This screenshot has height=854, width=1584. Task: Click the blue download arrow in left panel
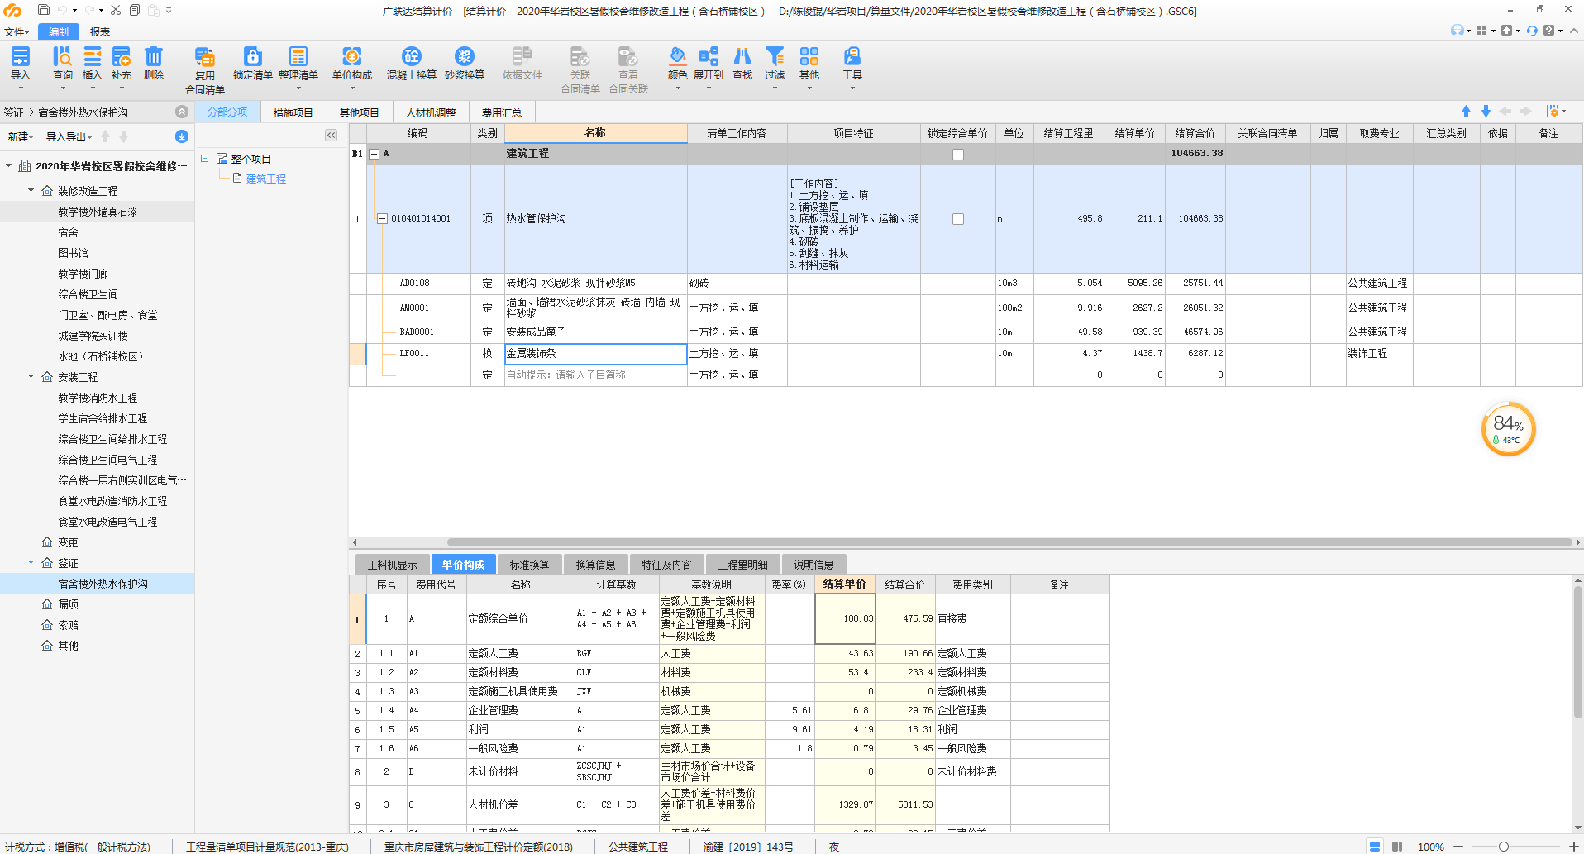point(182,136)
